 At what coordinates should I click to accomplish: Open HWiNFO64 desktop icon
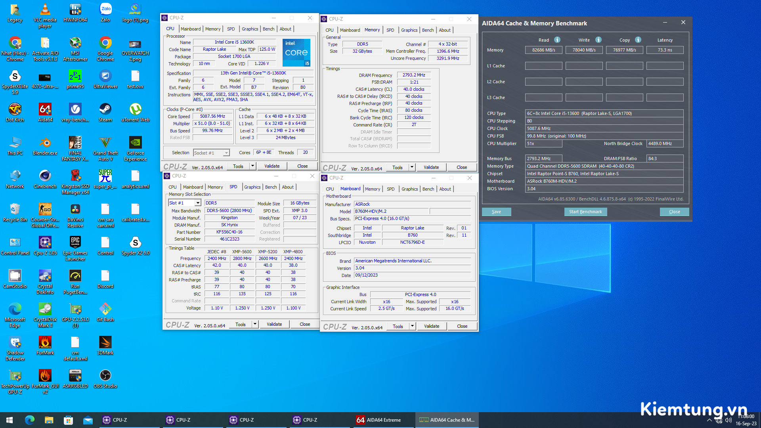click(75, 13)
